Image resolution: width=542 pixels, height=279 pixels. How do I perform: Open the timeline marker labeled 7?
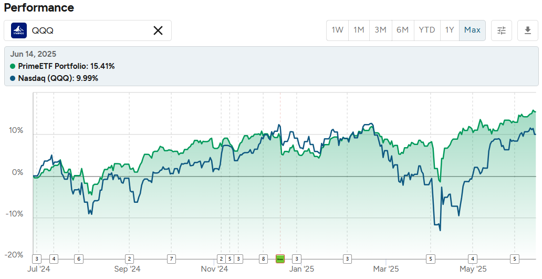coord(171,259)
